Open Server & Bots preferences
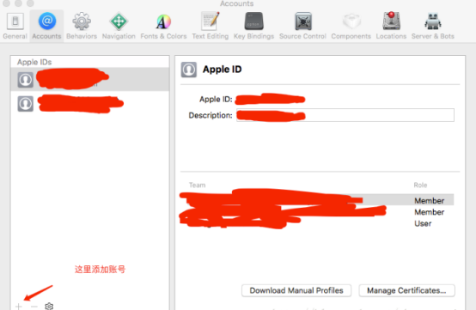This screenshot has height=310, width=476. click(432, 26)
